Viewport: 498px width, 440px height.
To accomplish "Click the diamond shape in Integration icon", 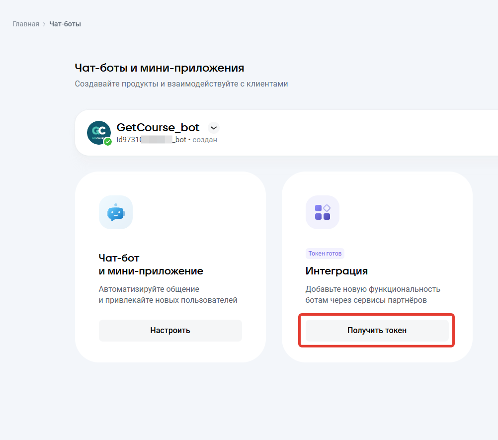I will (327, 208).
